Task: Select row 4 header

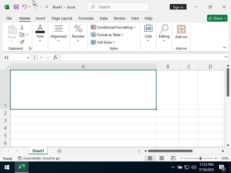Action: pos(5,128)
